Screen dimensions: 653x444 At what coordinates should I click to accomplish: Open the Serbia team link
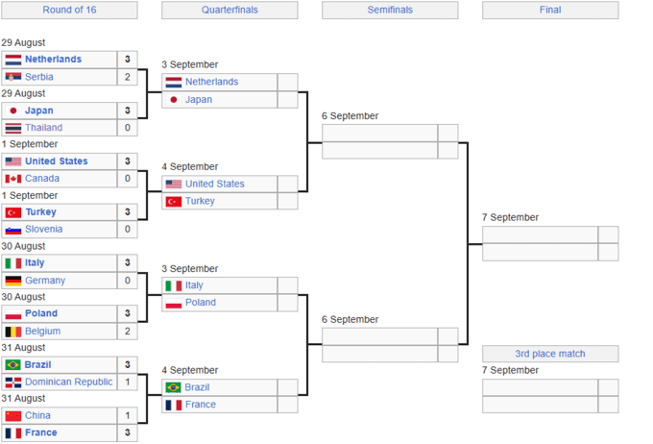click(x=39, y=77)
